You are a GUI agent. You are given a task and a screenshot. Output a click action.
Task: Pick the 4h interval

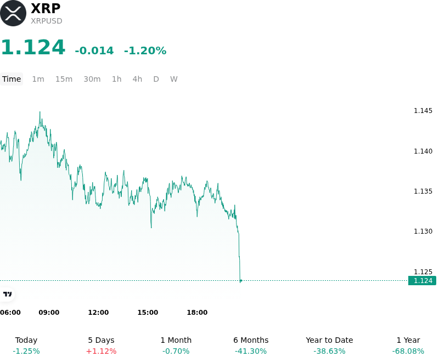[137, 79]
